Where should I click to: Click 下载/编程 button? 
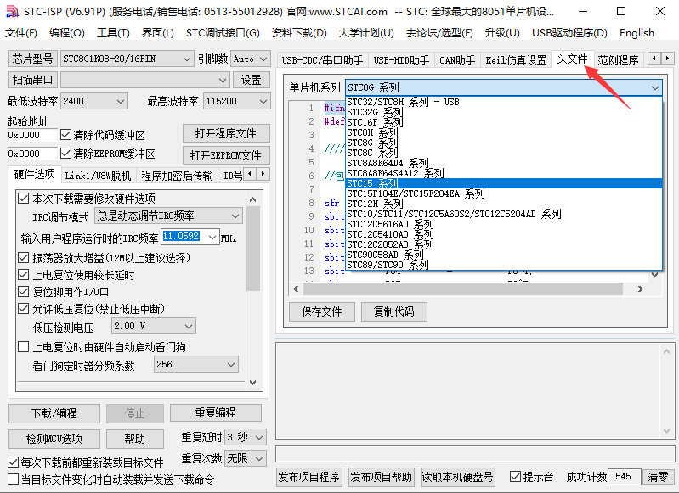[x=54, y=413]
